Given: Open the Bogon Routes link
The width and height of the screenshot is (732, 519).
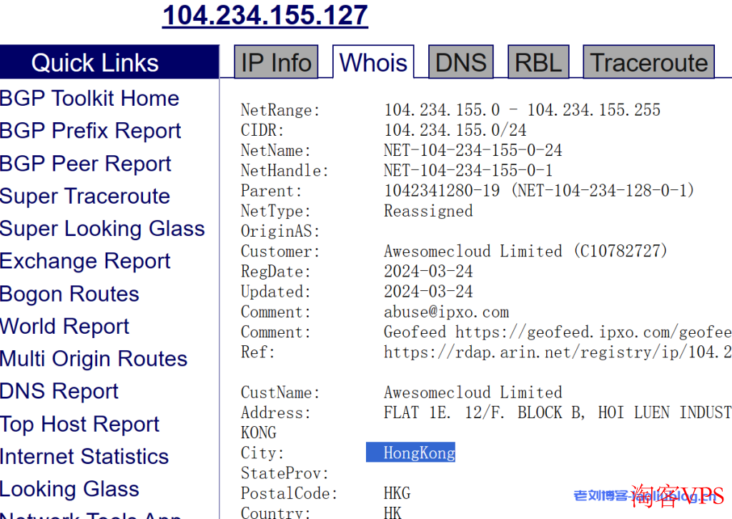Looking at the screenshot, I should (x=69, y=294).
